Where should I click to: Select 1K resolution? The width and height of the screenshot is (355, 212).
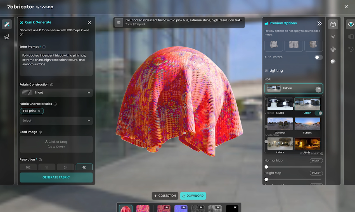pos(47,167)
